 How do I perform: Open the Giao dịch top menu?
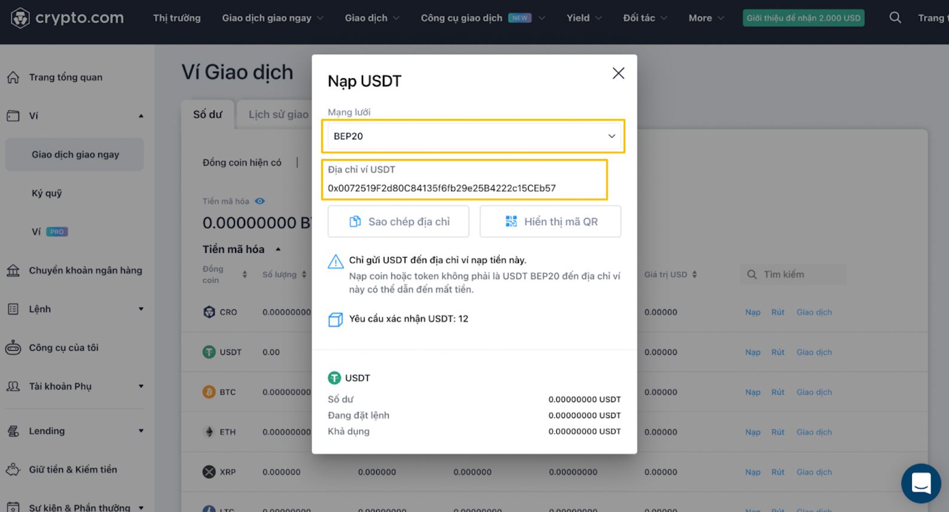pos(372,18)
